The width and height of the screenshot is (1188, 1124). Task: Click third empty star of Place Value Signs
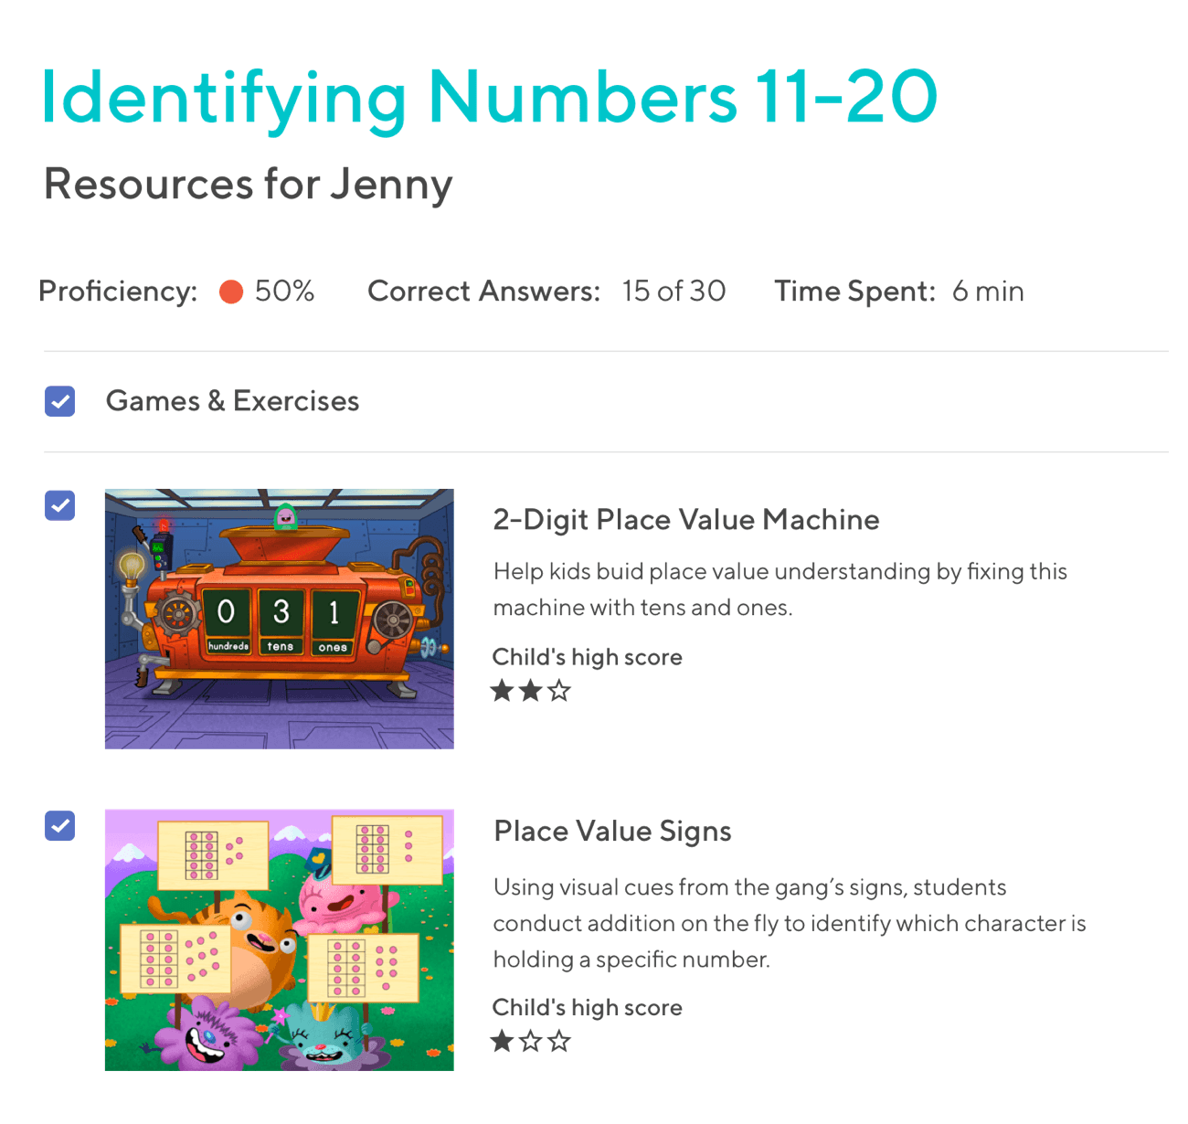pos(559,1041)
